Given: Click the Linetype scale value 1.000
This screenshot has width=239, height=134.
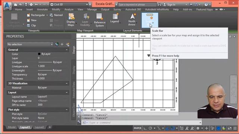Looking at the screenshot, I should point(41,66).
